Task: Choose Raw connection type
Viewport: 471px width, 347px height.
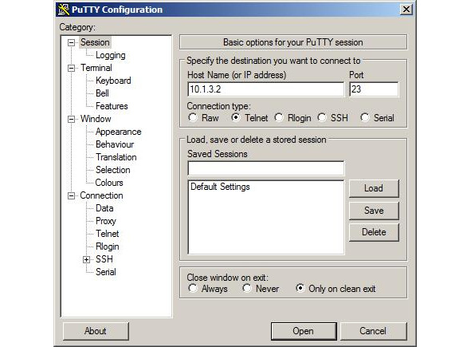Action: pos(193,117)
